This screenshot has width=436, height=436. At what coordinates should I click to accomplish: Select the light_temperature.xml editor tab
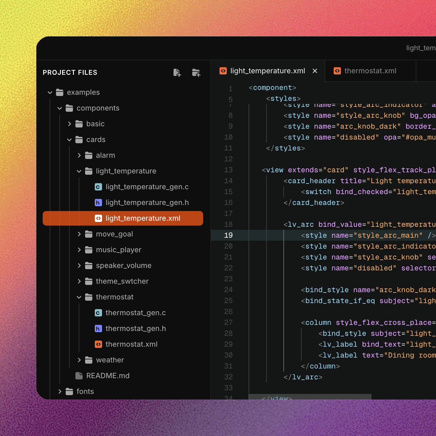(x=268, y=71)
